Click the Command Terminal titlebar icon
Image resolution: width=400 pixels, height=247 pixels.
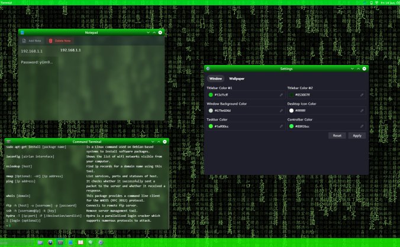[9, 142]
